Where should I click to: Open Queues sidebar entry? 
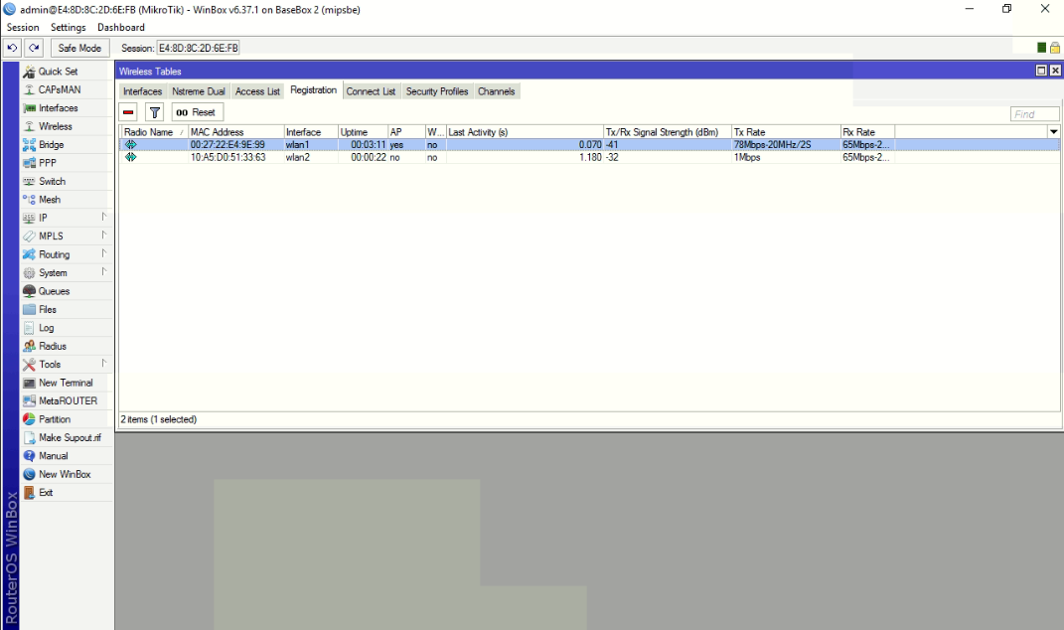[x=67, y=291]
